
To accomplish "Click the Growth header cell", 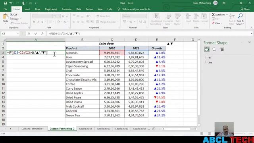I will [x=157, y=48].
